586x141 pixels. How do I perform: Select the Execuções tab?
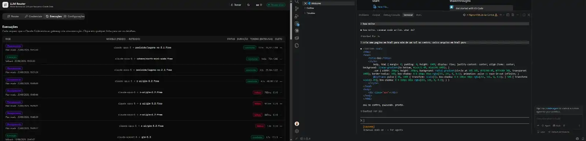54,16
